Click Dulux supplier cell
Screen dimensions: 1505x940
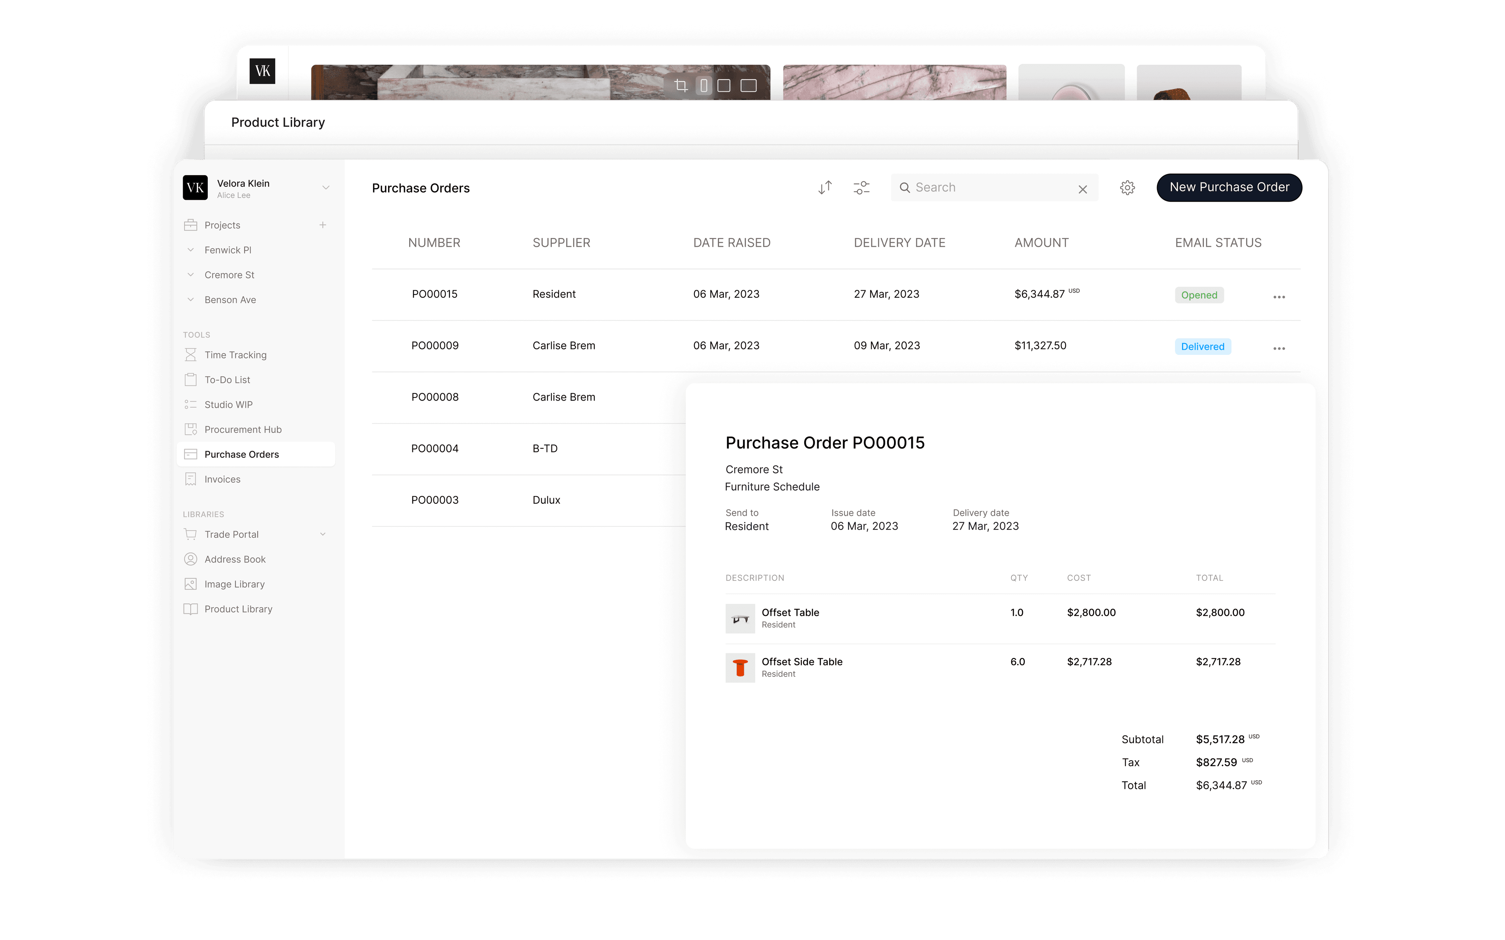(x=546, y=501)
